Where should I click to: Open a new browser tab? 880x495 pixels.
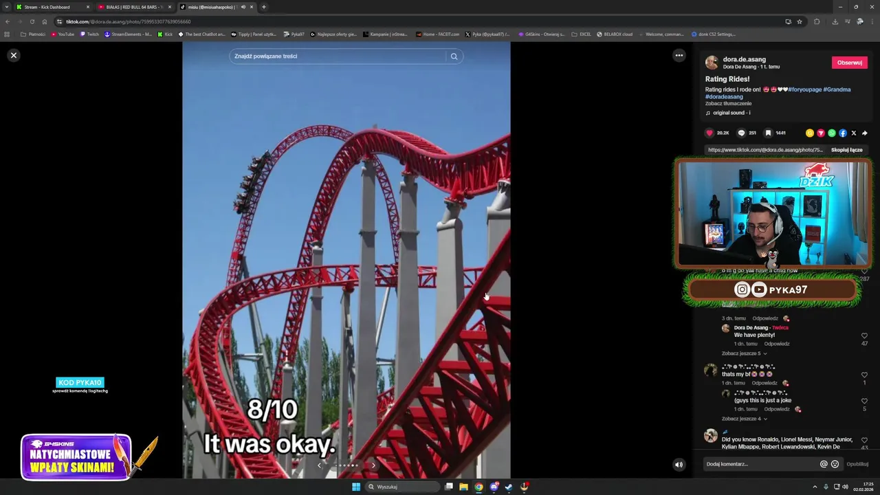(x=264, y=7)
